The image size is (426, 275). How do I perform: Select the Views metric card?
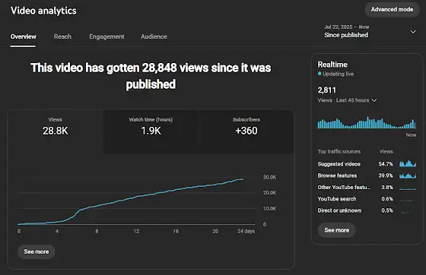click(55, 131)
